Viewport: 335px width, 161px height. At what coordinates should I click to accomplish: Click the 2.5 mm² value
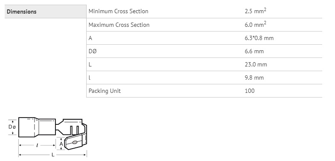point(256,11)
